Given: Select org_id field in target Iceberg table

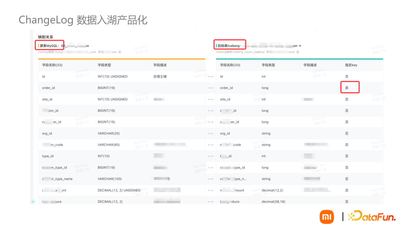Looking at the screenshot, I should [x=225, y=133].
